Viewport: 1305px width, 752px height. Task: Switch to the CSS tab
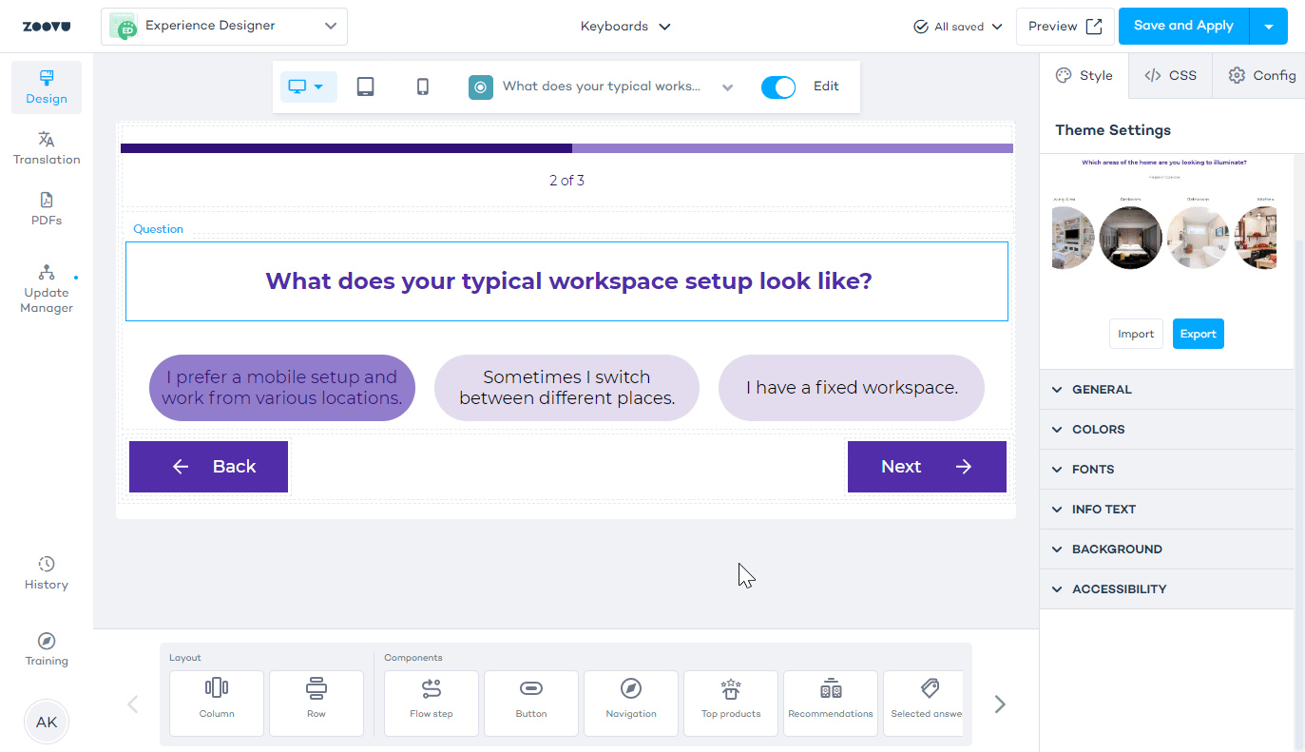pyautogui.click(x=1170, y=74)
